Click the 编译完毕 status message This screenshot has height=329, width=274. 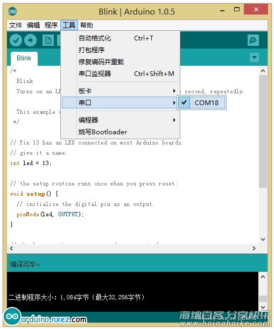click(x=25, y=264)
